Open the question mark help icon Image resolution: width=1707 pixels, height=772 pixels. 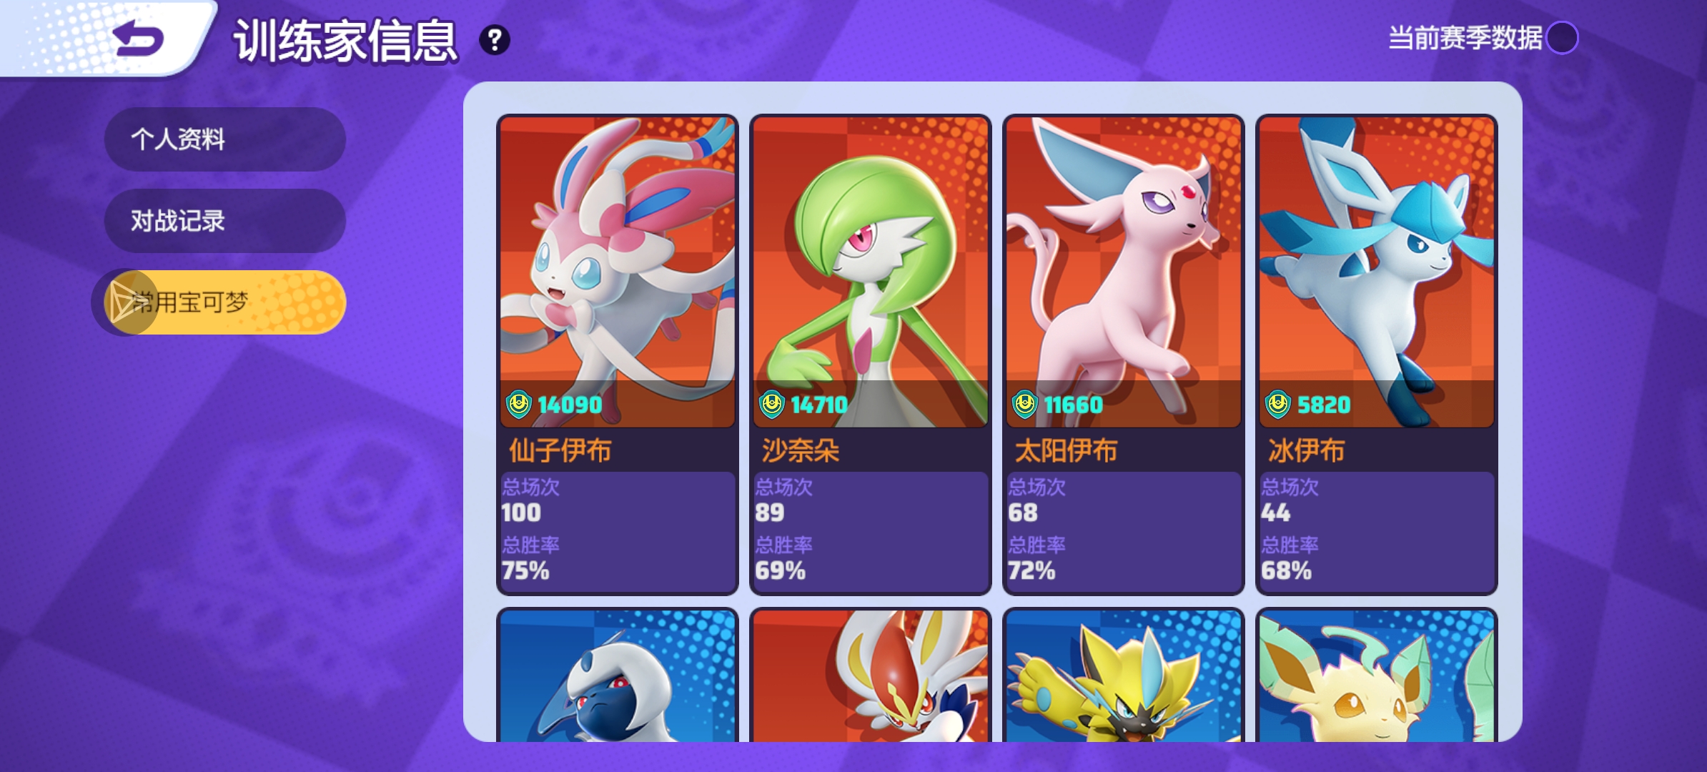[x=495, y=40]
